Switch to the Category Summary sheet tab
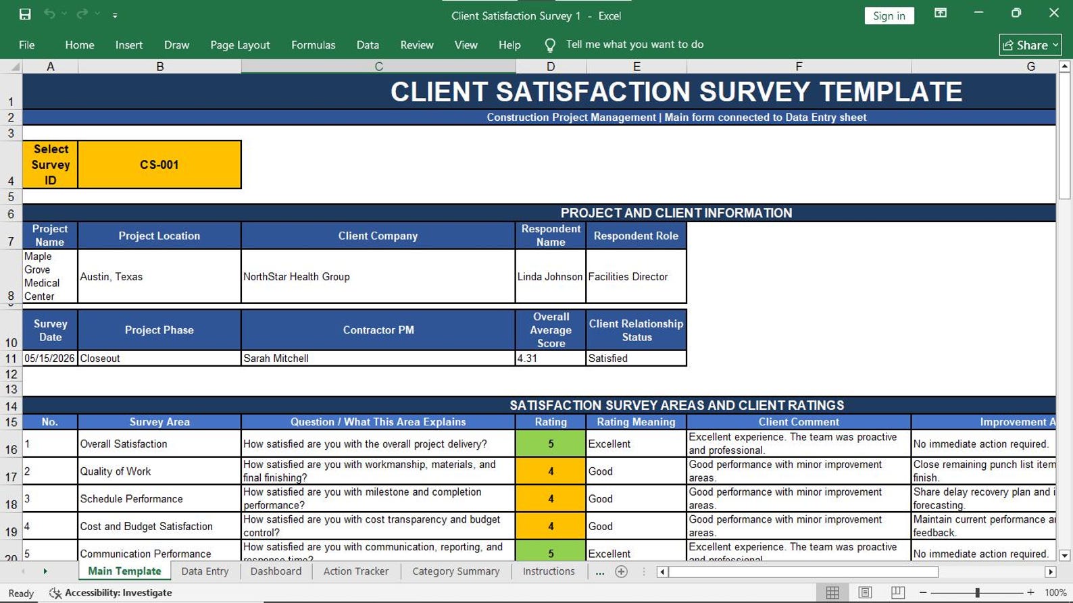Image resolution: width=1073 pixels, height=603 pixels. point(456,571)
